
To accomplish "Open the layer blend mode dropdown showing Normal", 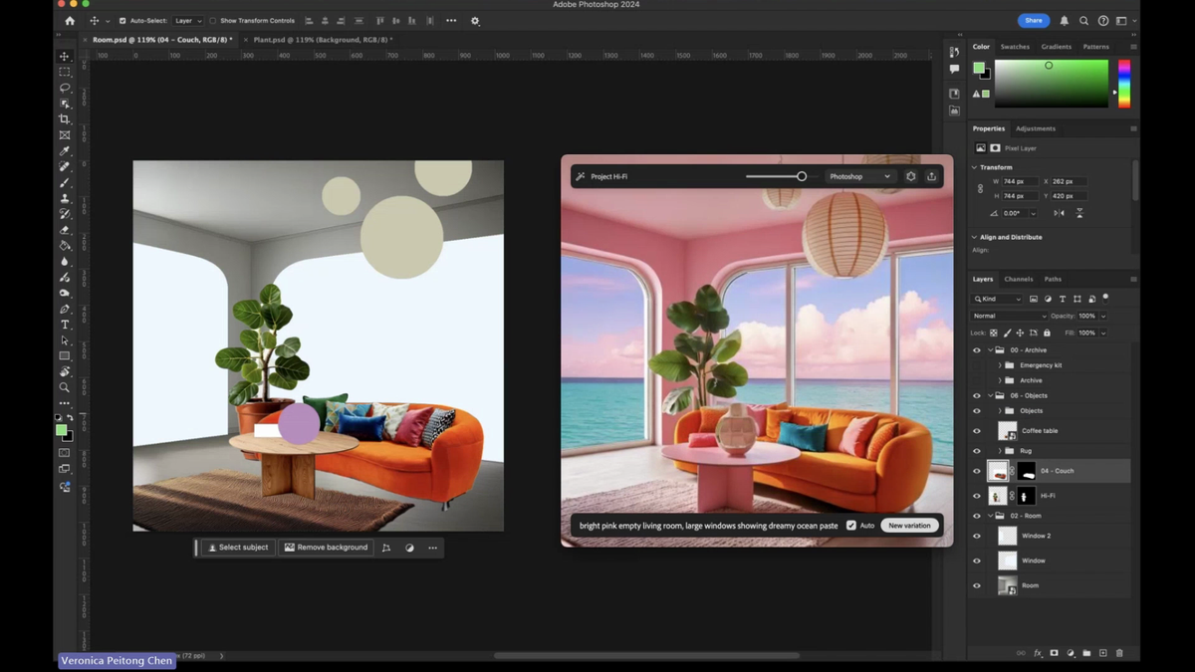I will click(1009, 316).
